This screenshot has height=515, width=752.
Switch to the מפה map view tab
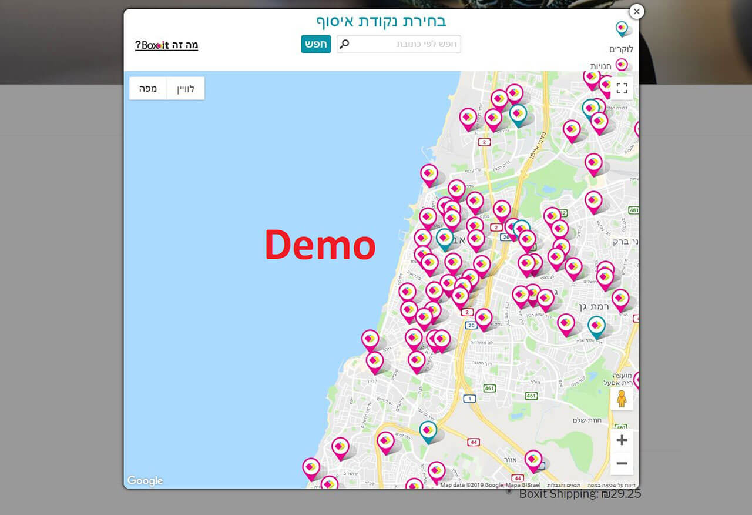click(x=148, y=88)
